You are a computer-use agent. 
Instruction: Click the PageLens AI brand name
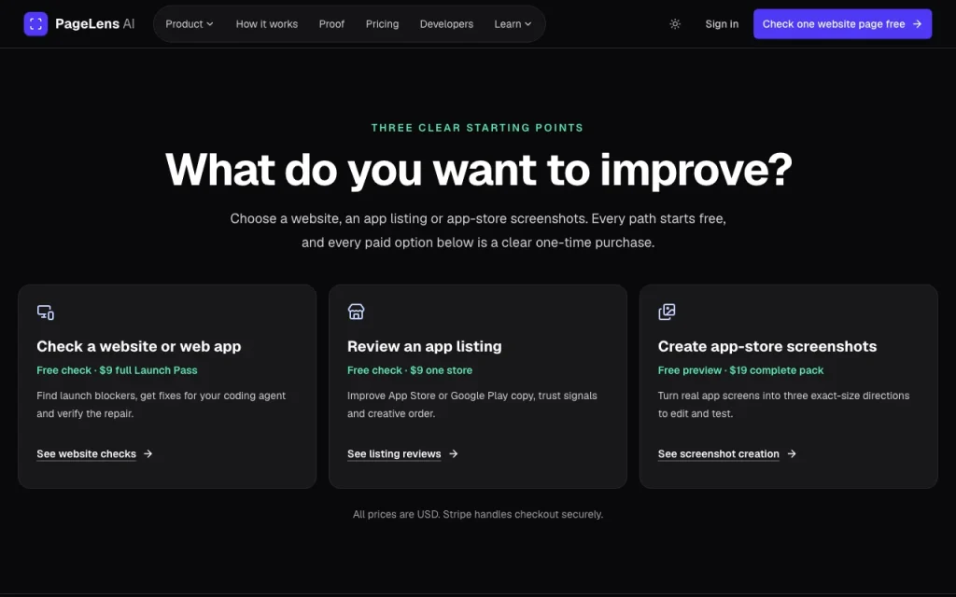click(x=94, y=23)
